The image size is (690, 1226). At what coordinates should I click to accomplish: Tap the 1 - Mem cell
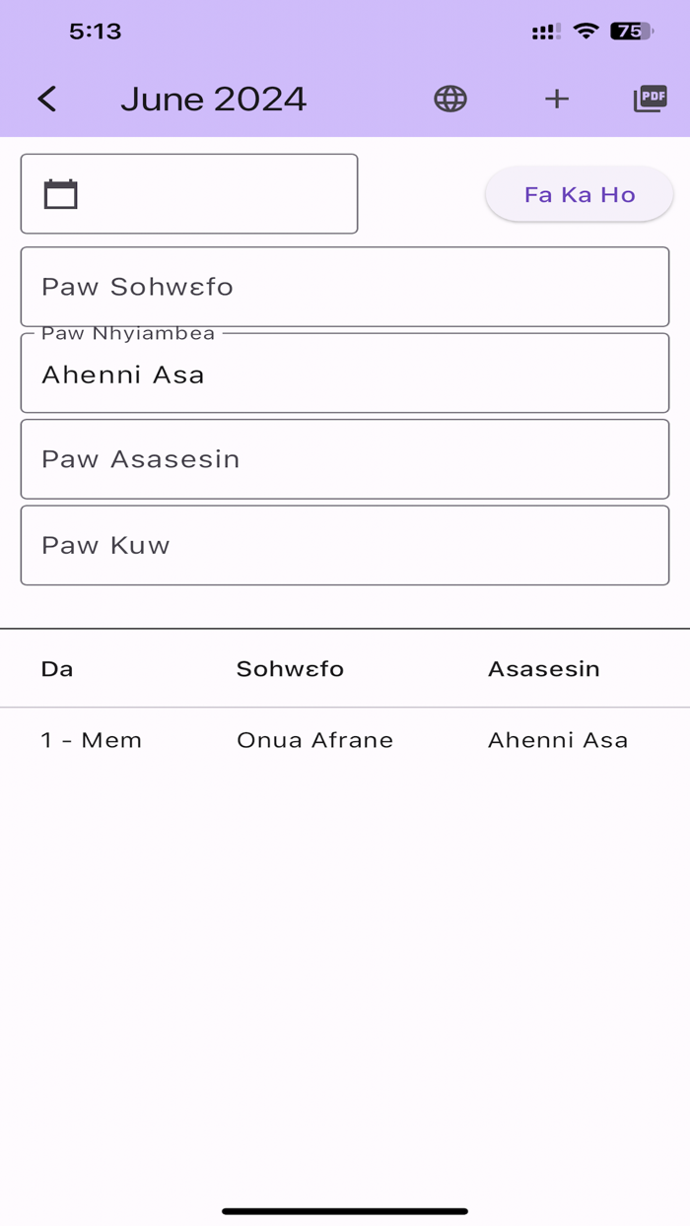coord(91,740)
